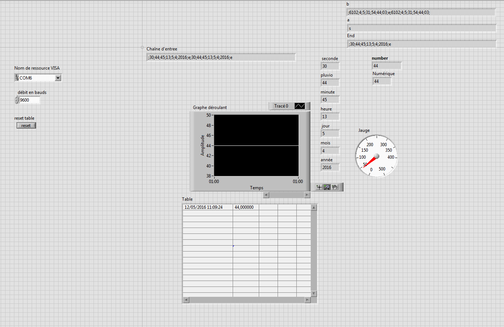Click the débit en bauds increment/decrement arrows
Screen dimensions: 504x327
pos(17,100)
